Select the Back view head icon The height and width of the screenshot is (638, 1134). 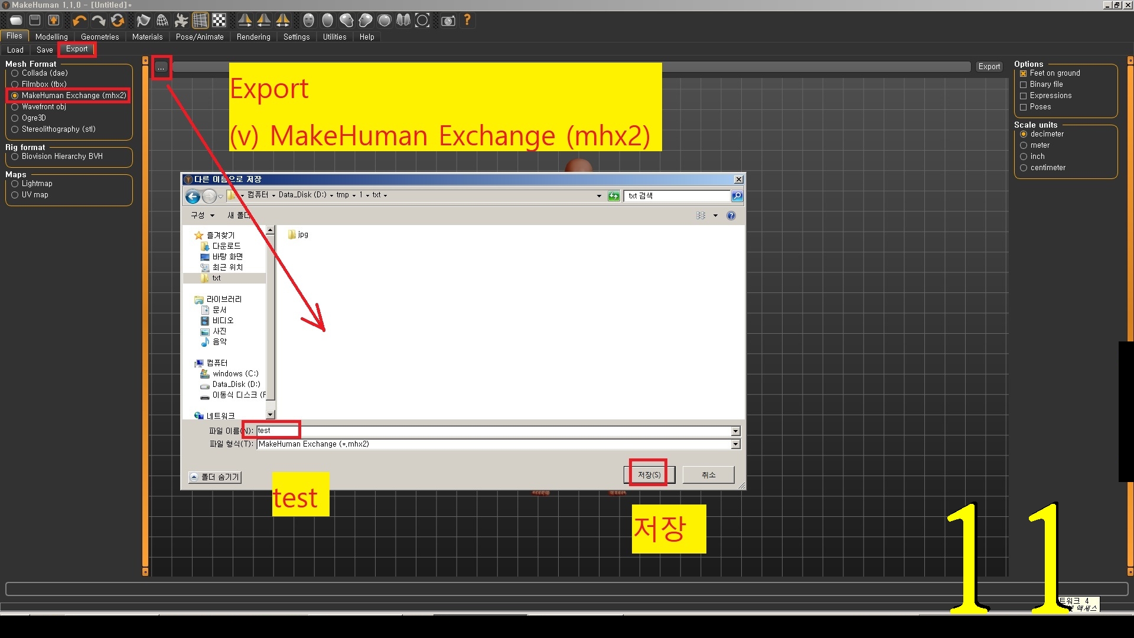pyautogui.click(x=328, y=21)
